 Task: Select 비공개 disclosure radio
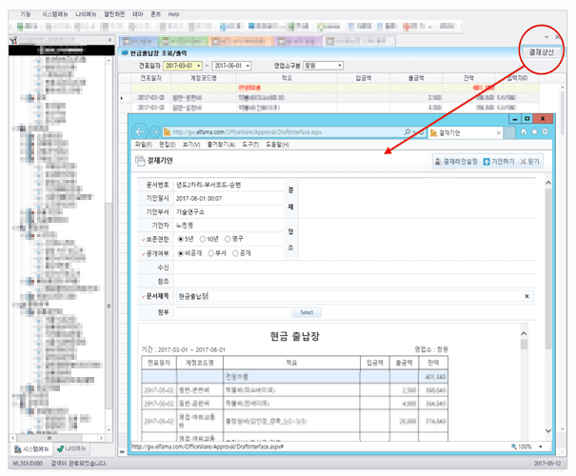tap(180, 253)
